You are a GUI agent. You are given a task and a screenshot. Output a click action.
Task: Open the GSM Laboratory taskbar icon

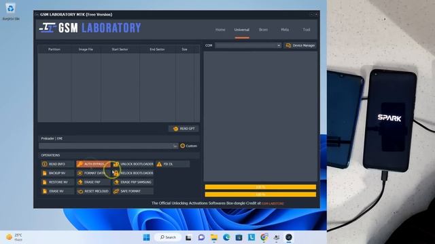pos(289,237)
